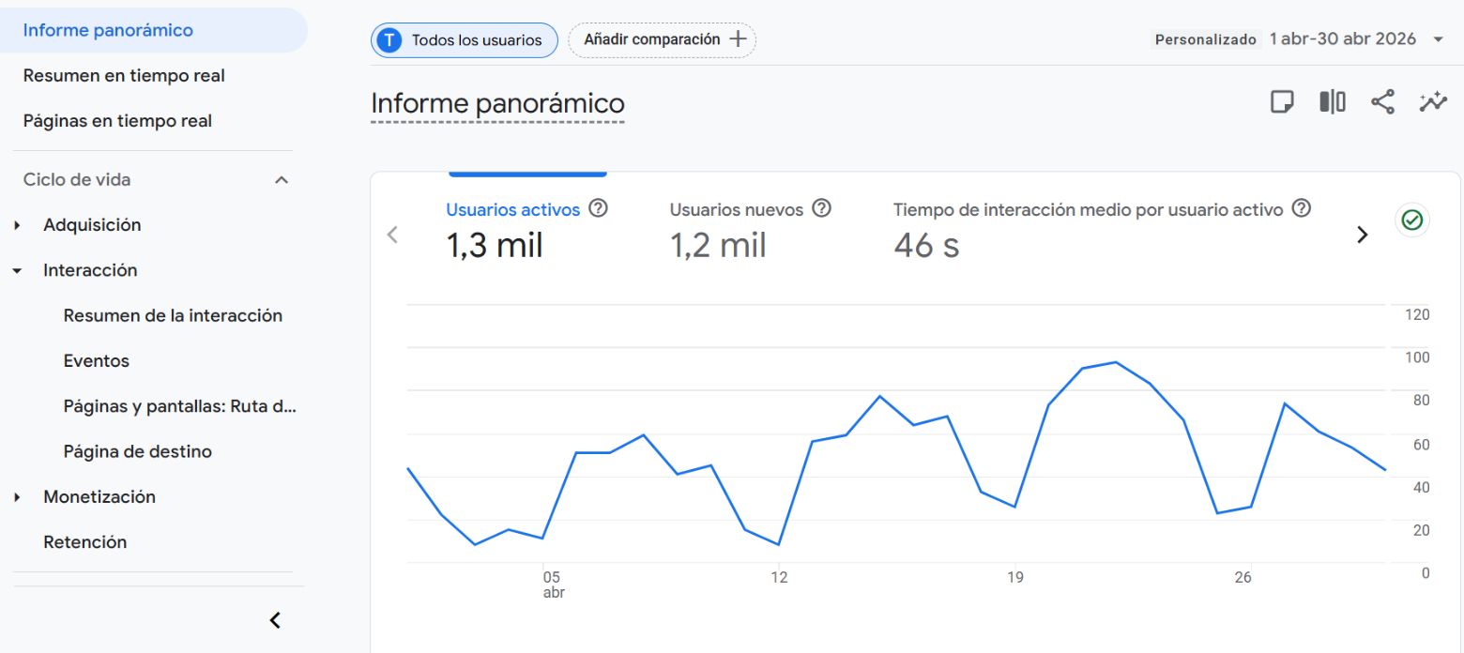Open the notes icon beside the report title

click(x=1282, y=101)
